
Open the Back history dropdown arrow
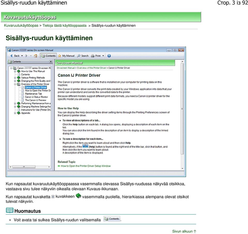pyautogui.click(x=22, y=56)
